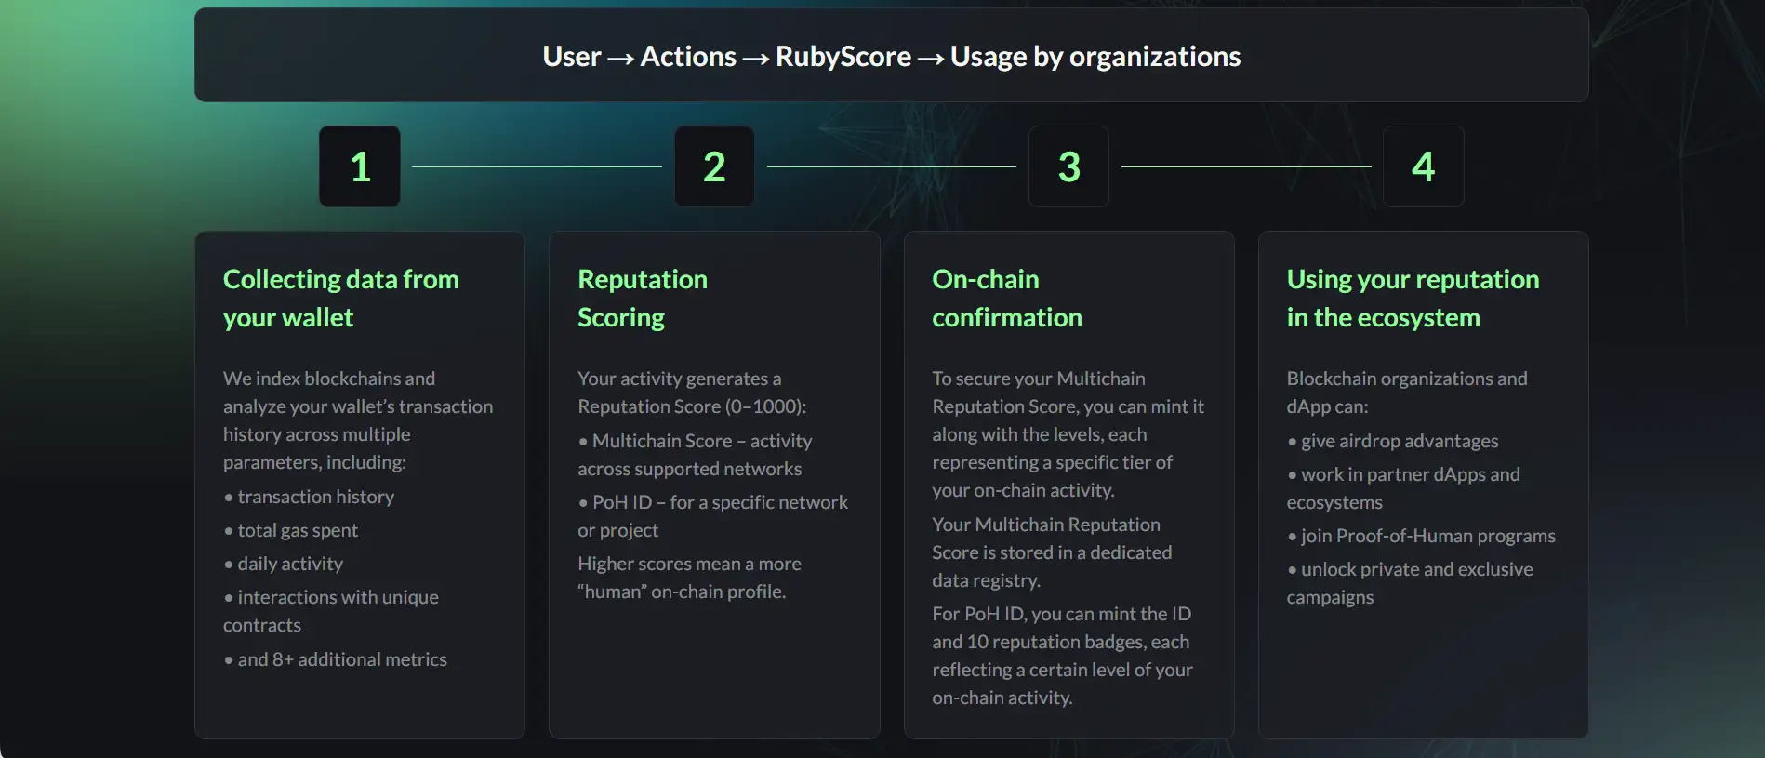The height and width of the screenshot is (758, 1765).
Task: Click the "User → Actions → RubyScore" banner heading
Action: coord(891,57)
